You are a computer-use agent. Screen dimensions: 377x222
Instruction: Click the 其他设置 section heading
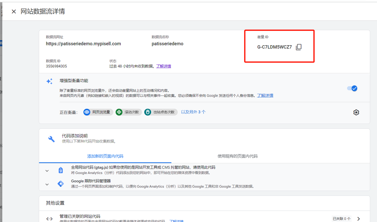(x=55, y=203)
